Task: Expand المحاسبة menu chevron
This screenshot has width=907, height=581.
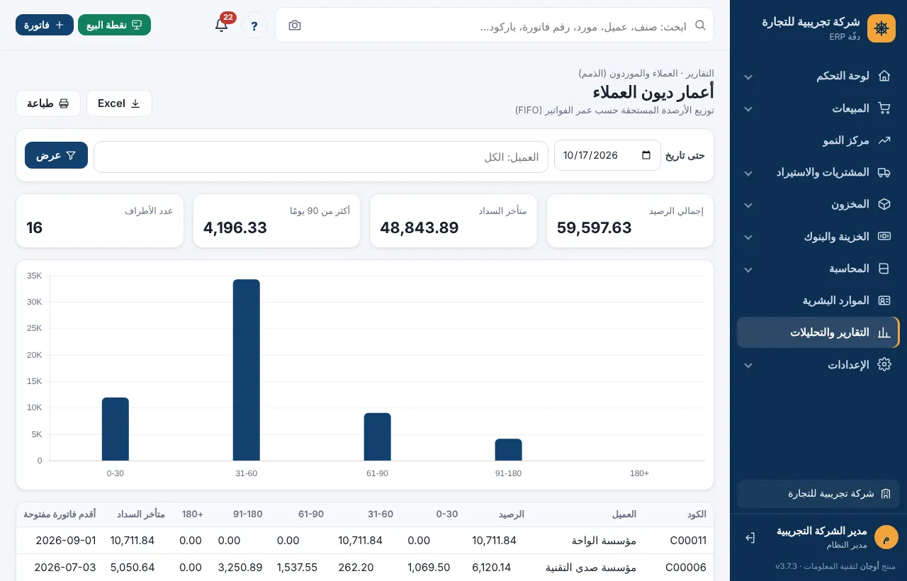Action: (x=748, y=269)
